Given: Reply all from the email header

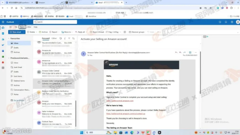Looking at the screenshot, I should 180,52.
